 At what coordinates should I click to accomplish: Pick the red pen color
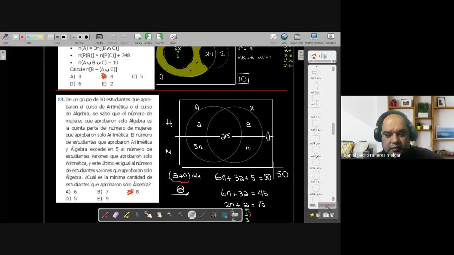click(22, 37)
